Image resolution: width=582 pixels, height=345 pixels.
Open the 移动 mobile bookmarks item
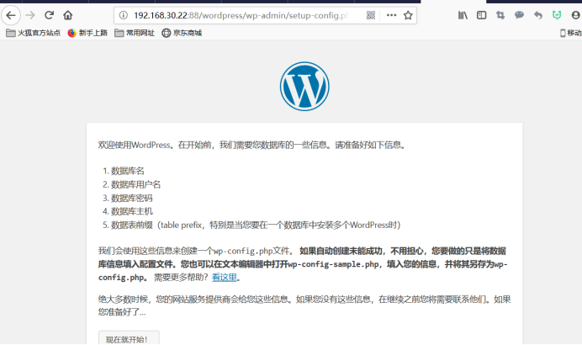coord(571,33)
